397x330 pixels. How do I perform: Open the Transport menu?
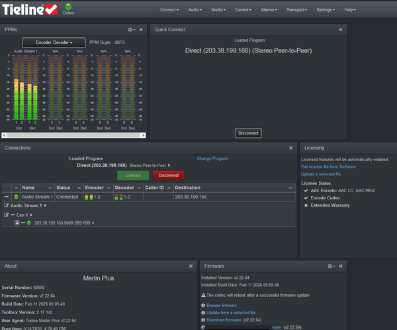point(296,10)
